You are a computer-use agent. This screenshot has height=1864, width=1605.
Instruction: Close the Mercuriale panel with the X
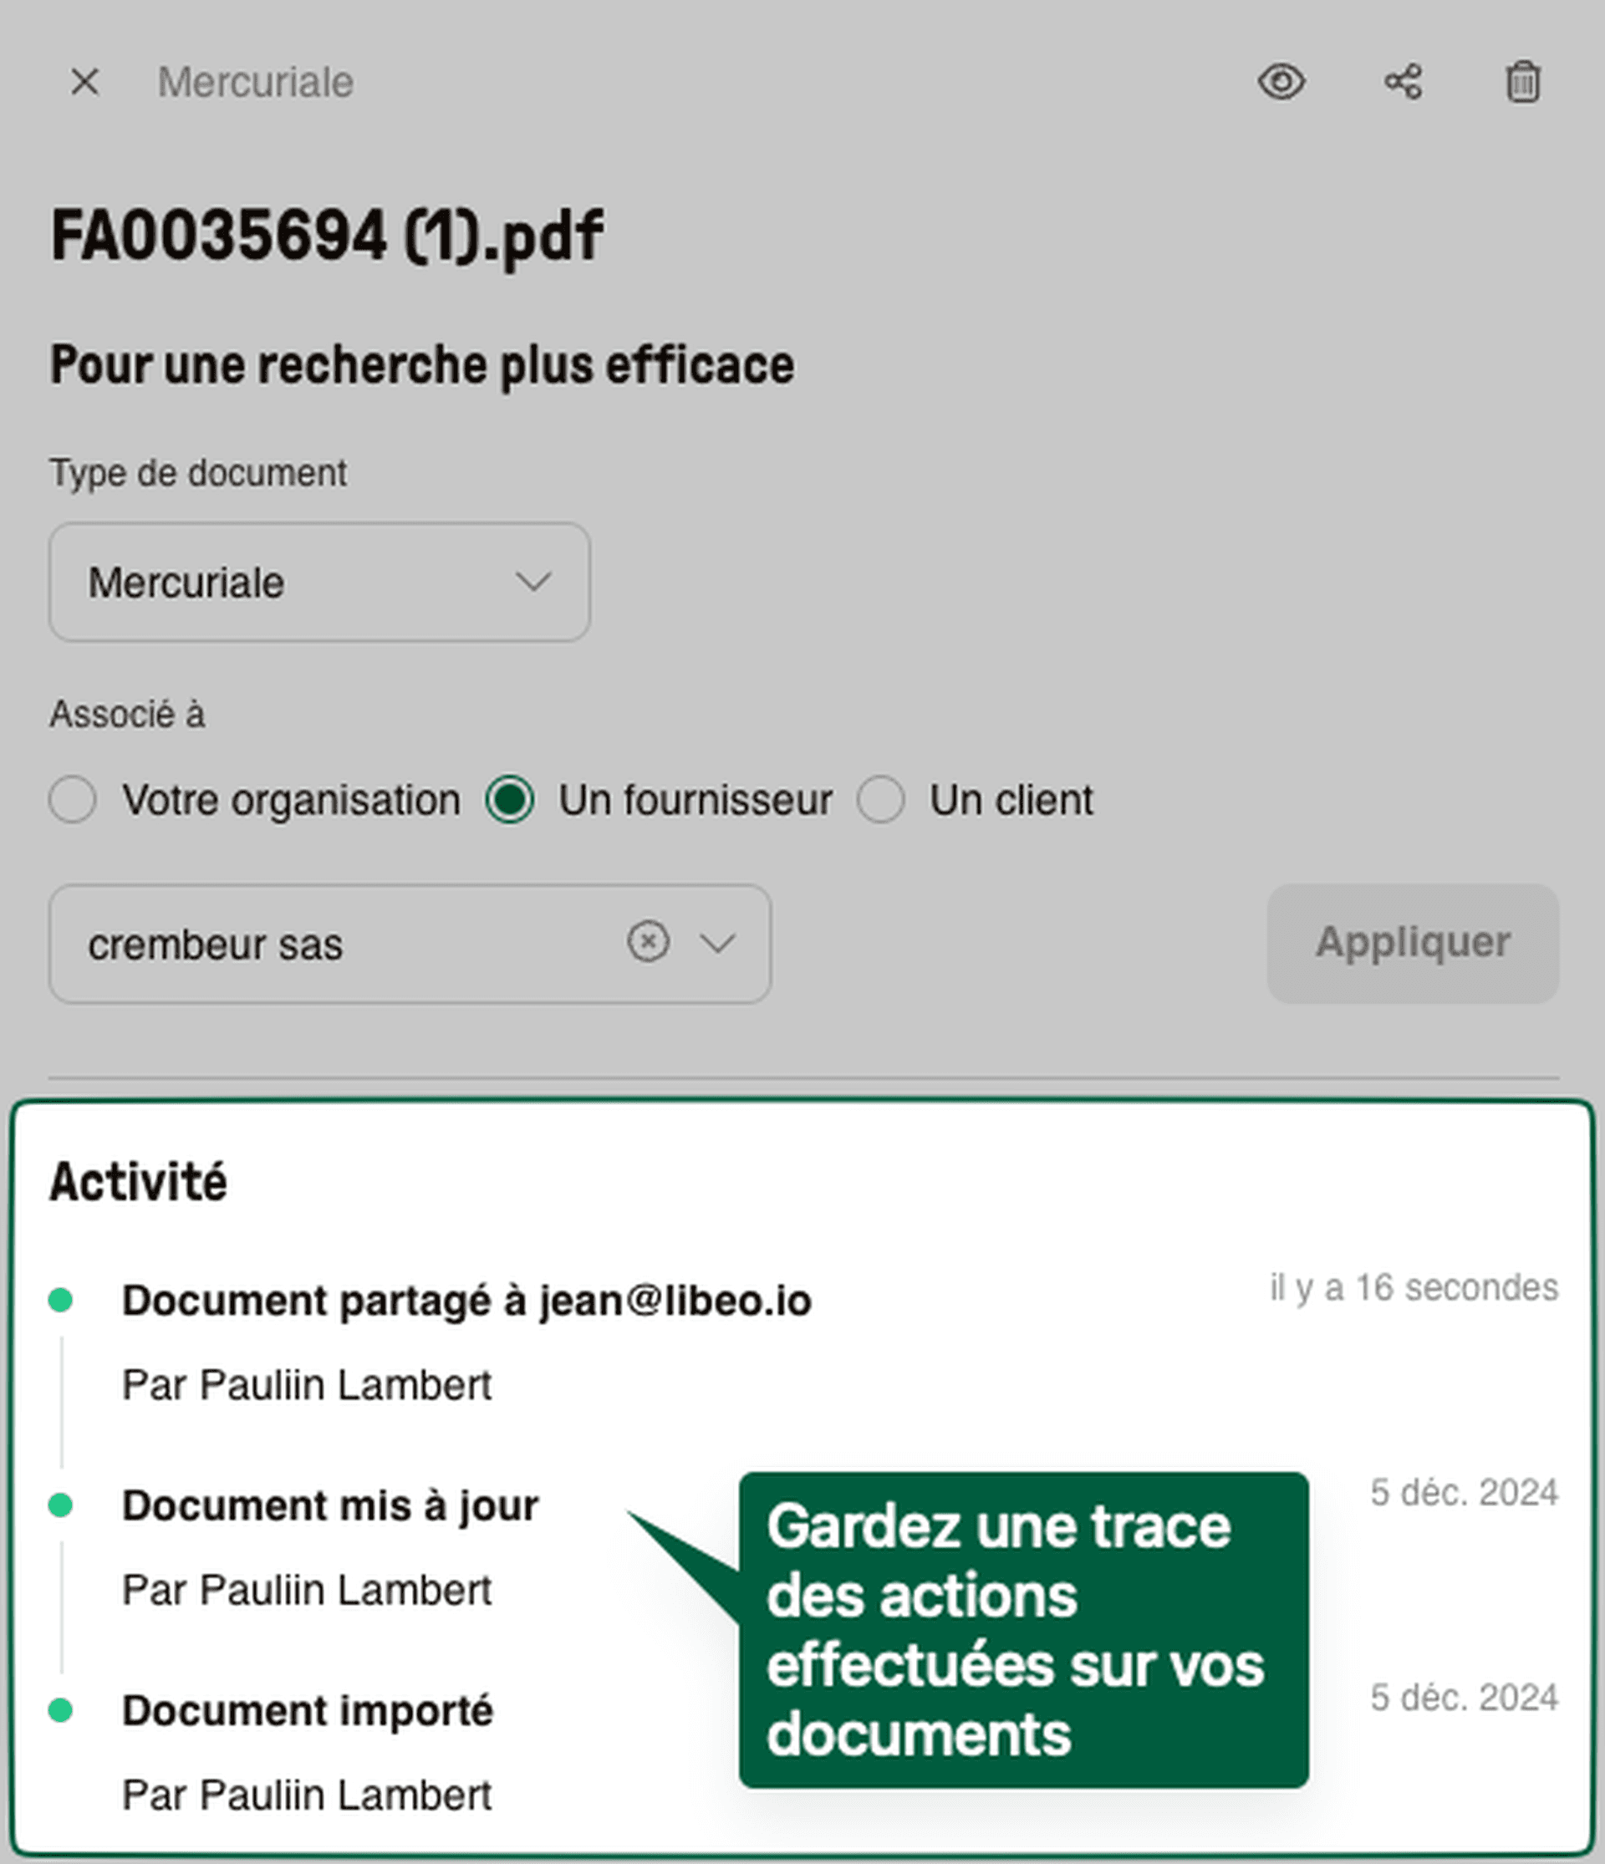tap(85, 82)
